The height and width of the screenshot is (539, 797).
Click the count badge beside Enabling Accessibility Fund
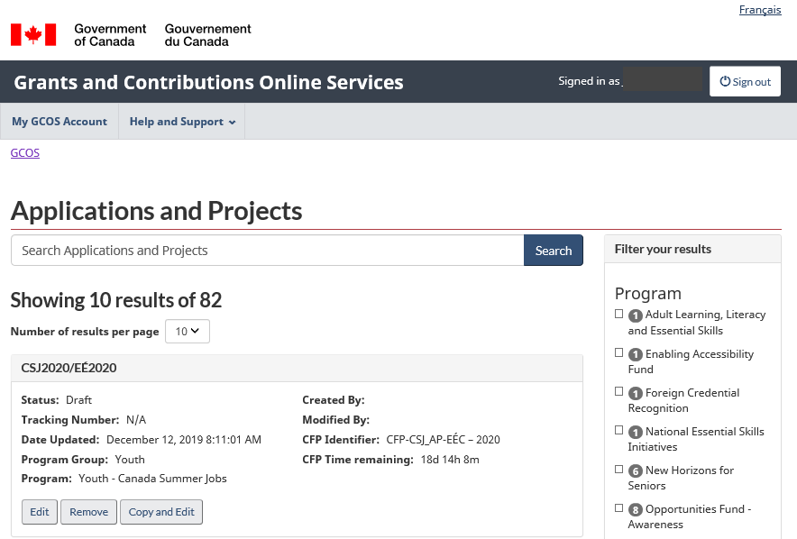point(635,355)
